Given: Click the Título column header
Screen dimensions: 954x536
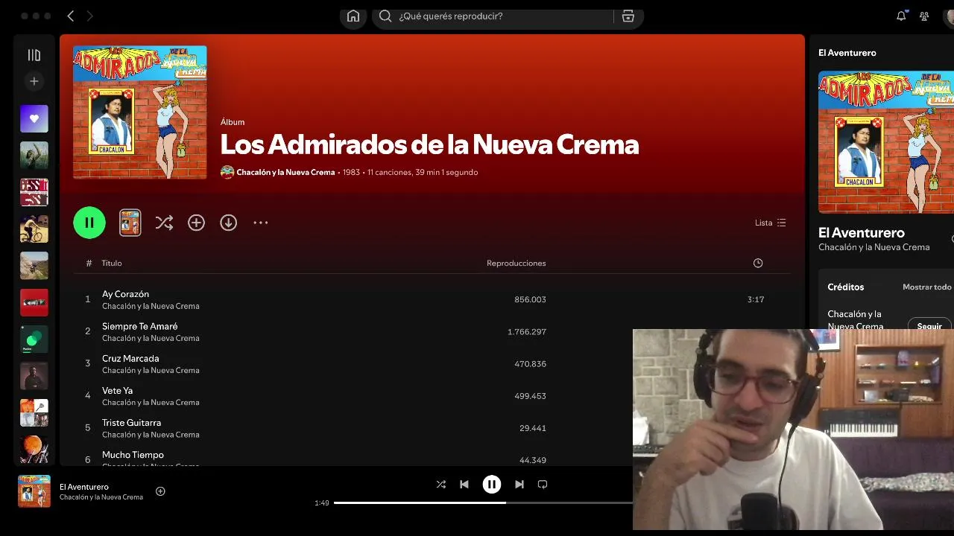Looking at the screenshot, I should click(112, 263).
